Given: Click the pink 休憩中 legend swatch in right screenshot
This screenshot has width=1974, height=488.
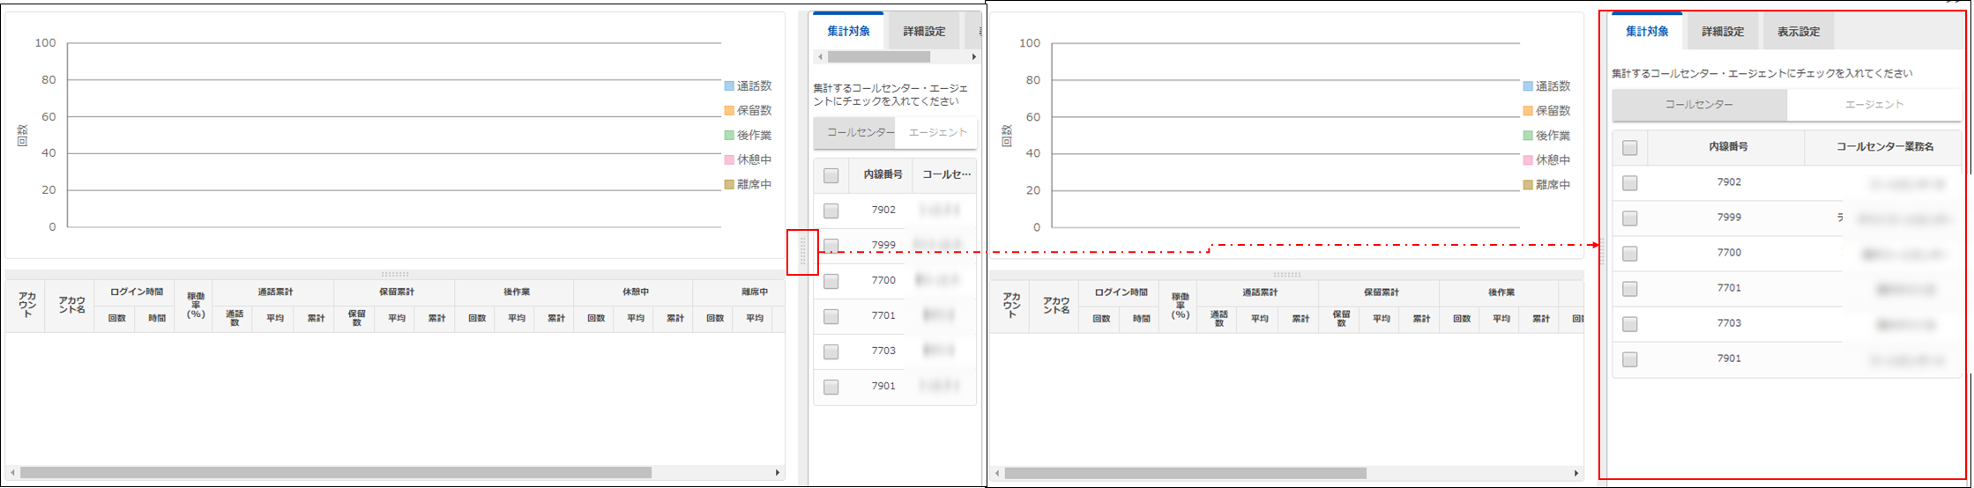Looking at the screenshot, I should pos(1528,160).
